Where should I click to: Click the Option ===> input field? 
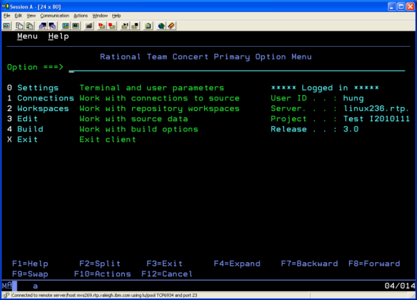tap(237, 67)
